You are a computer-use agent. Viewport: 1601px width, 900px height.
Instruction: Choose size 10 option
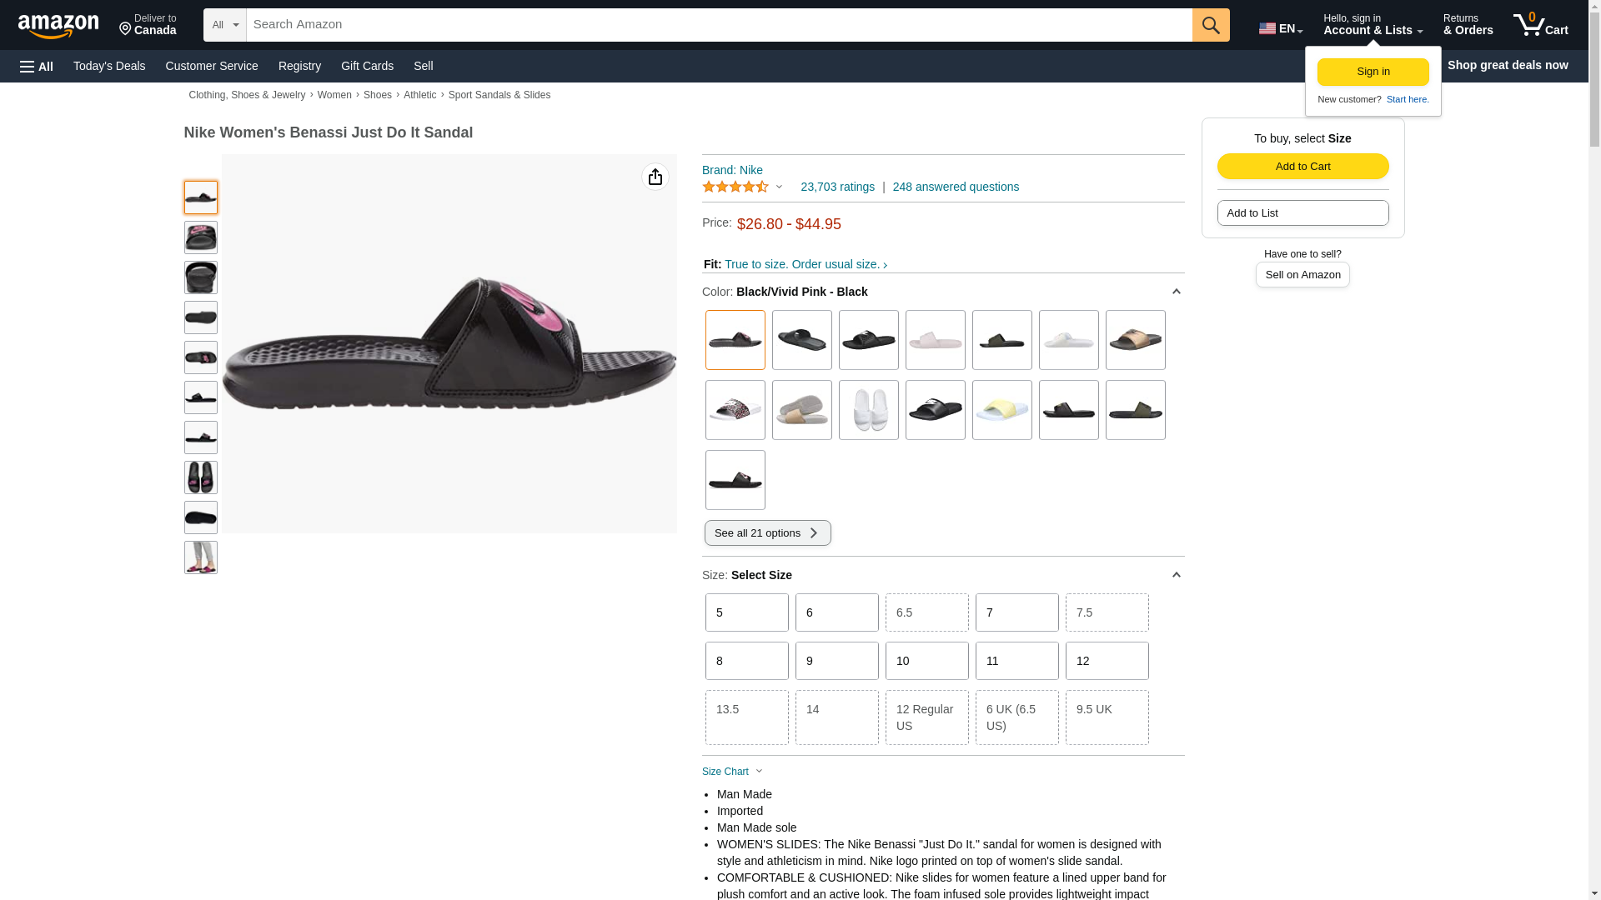926,661
